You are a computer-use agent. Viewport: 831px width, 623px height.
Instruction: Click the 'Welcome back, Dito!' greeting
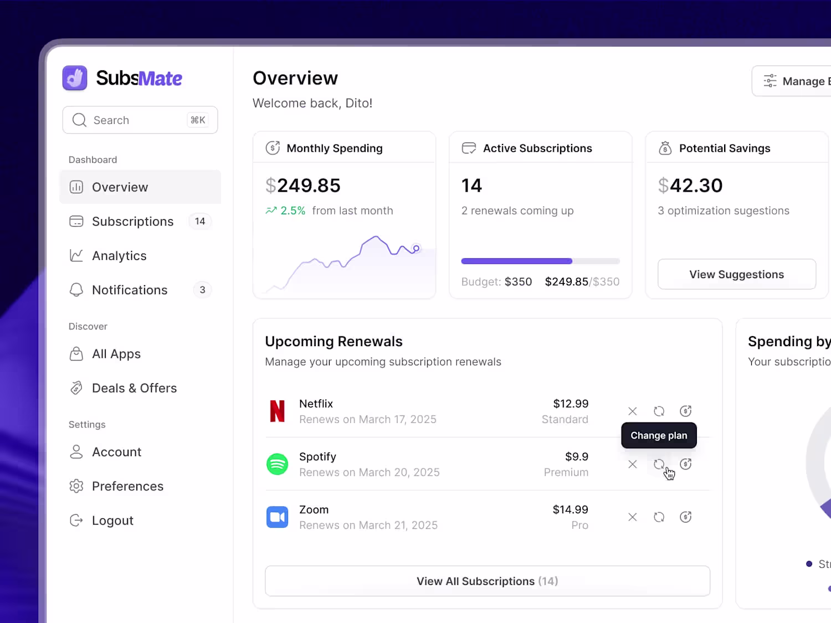click(312, 103)
